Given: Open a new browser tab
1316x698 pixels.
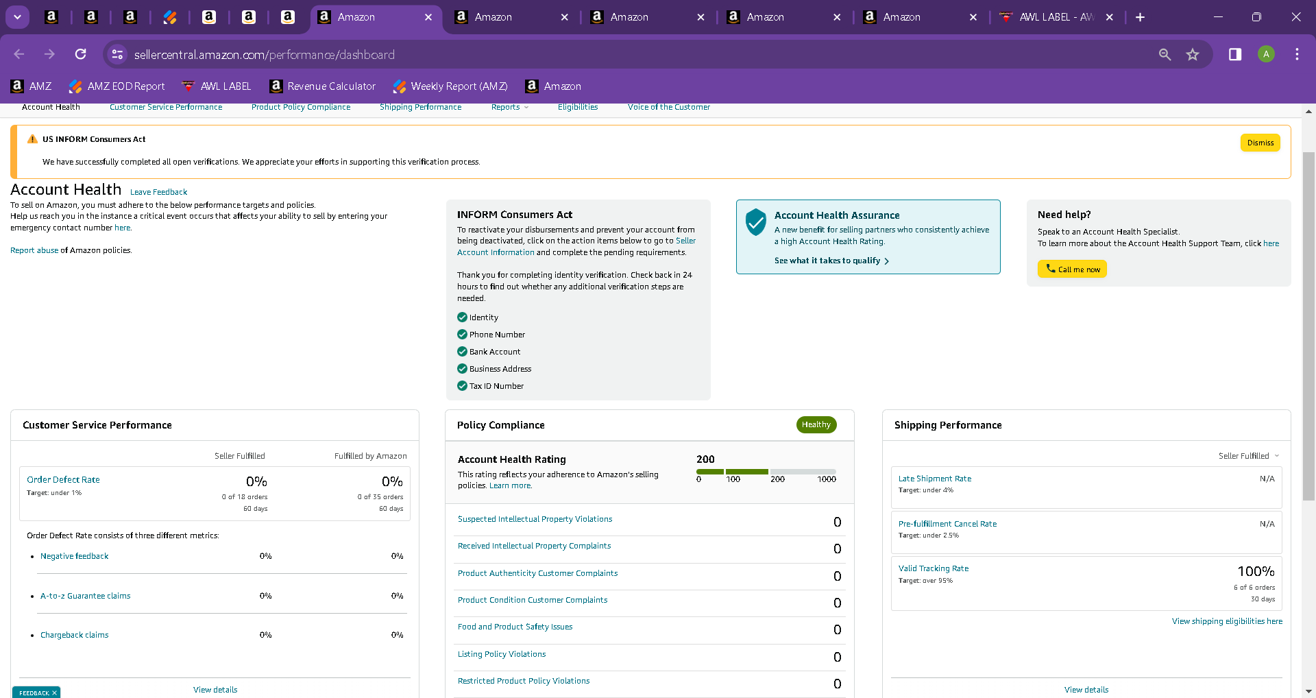Looking at the screenshot, I should pos(1140,17).
